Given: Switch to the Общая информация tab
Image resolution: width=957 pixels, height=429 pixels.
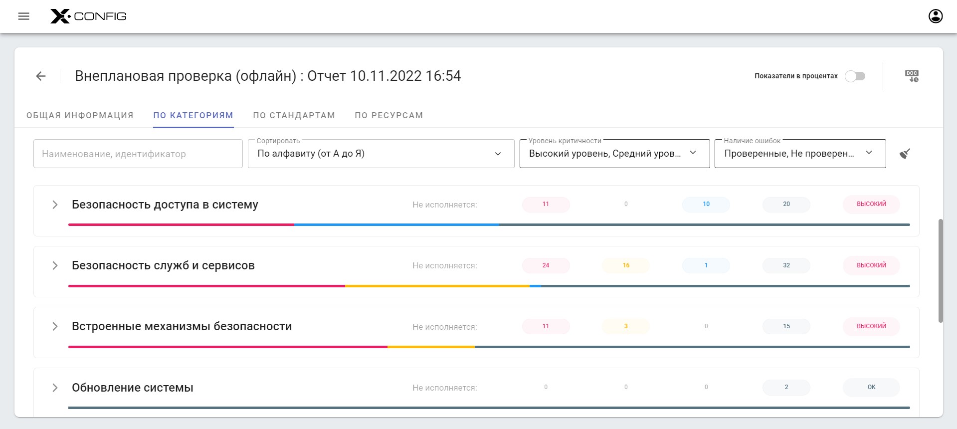Looking at the screenshot, I should point(80,115).
